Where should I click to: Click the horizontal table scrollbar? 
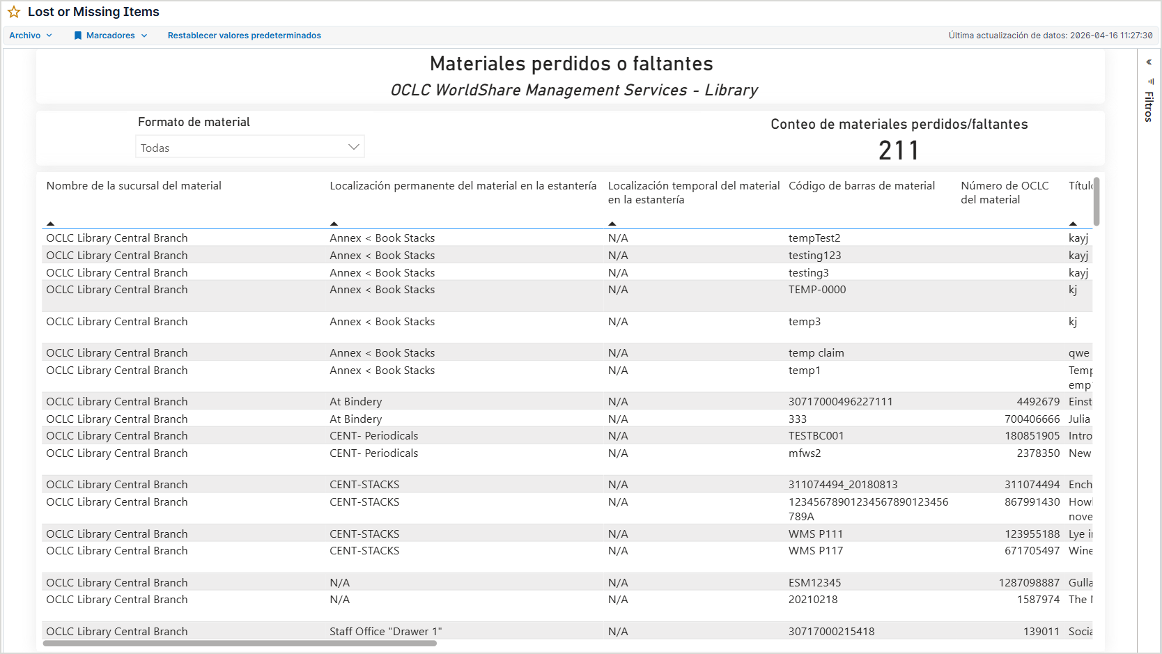[240, 644]
